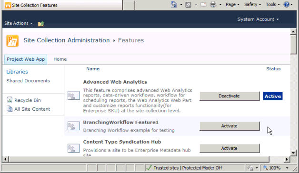Click the vertical scrollbar thumb

(x=293, y=45)
